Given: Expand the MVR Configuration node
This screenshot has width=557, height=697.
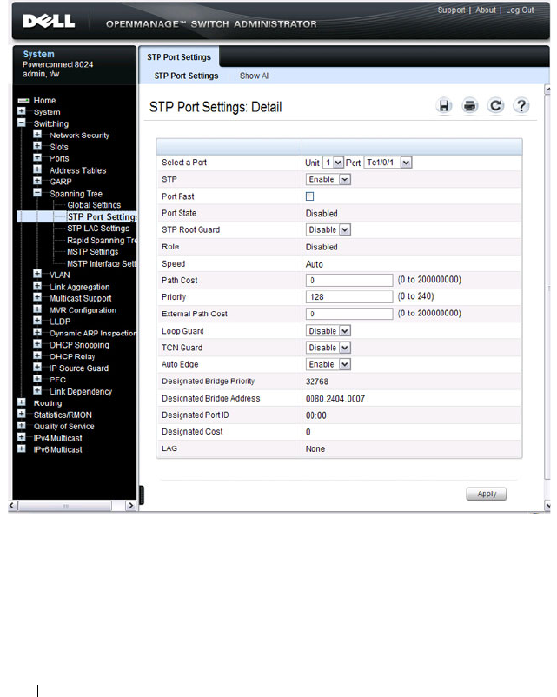Looking at the screenshot, I should [x=37, y=309].
